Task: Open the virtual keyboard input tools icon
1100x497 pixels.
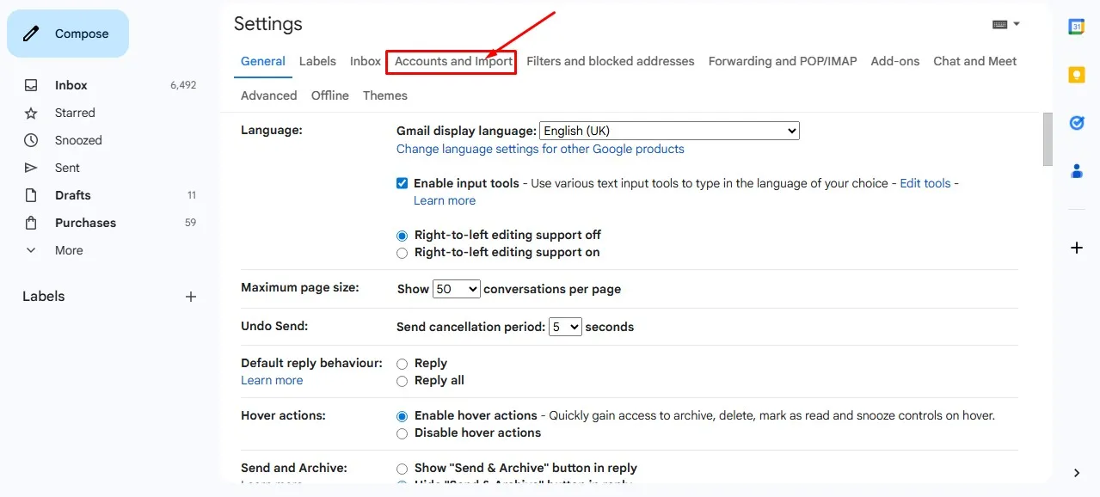Action: [x=1000, y=24]
